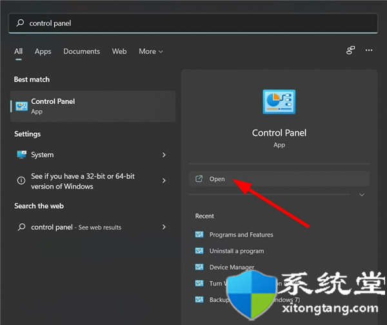Image resolution: width=387 pixels, height=325 pixels.
Task: Click the 'Settings' section heading
Action: point(27,134)
